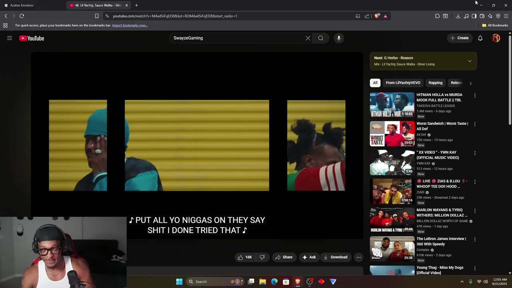Screen dimensions: 512x288
Task: Open options for Hitman Holla battle video
Action: coord(475,96)
